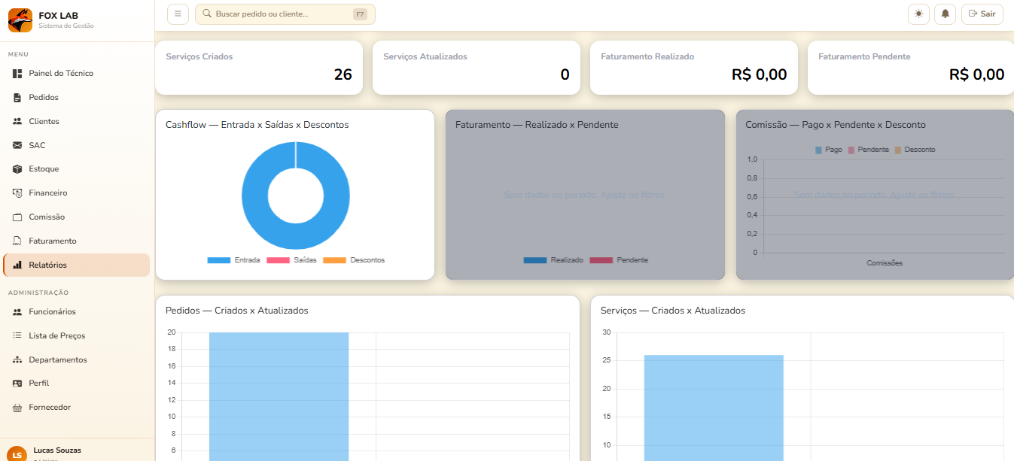Open the Departamentos hierarchy icon
The width and height of the screenshot is (1014, 461).
click(17, 360)
